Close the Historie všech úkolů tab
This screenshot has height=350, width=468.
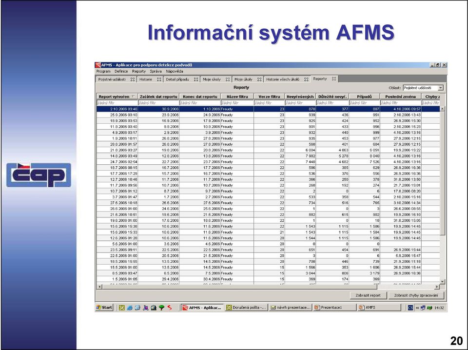point(306,79)
